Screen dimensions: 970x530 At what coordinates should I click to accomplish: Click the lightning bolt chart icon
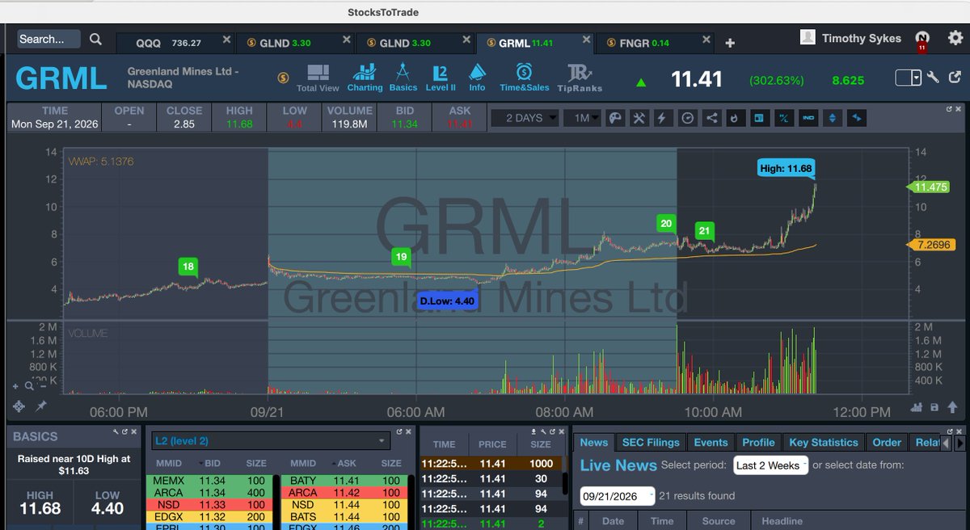(x=662, y=118)
